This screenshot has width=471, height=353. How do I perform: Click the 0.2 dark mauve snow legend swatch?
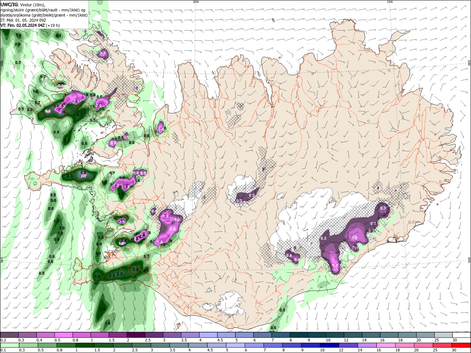[x=9, y=335]
